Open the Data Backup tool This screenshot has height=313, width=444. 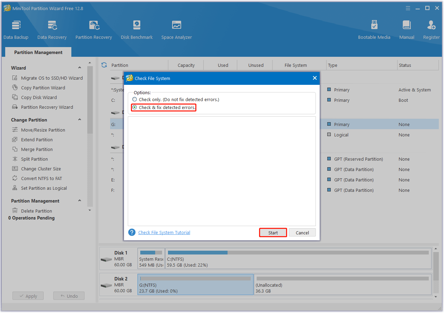click(x=16, y=29)
